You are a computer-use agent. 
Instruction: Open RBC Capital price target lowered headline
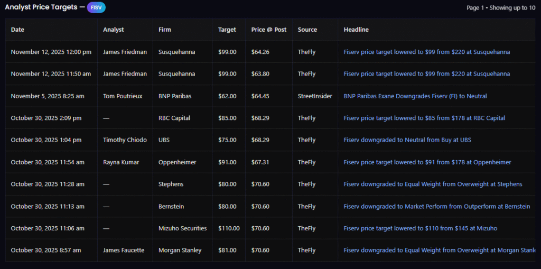pyautogui.click(x=424, y=118)
